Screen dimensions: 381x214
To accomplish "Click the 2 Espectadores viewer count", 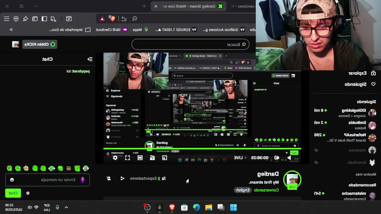I will 148,178.
